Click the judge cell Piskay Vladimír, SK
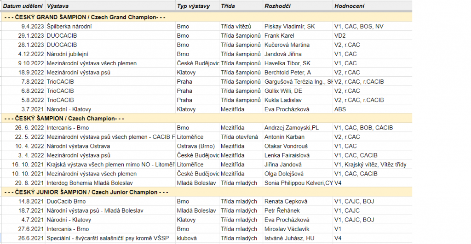Screen dimensions: 471x244 [298, 26]
